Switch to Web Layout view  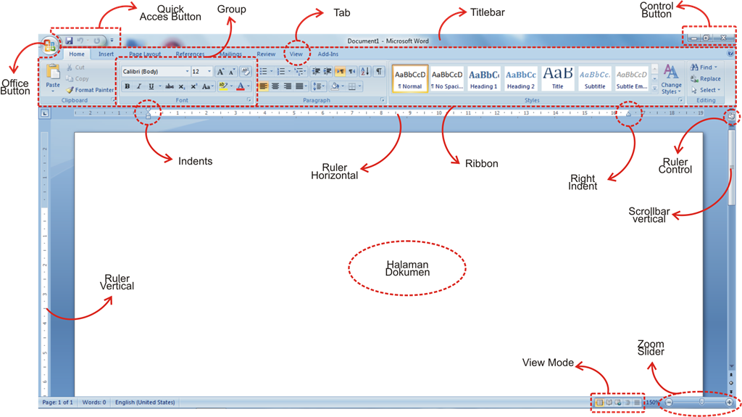618,402
